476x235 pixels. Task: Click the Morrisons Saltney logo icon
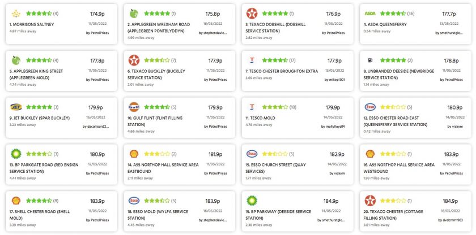pos(16,14)
